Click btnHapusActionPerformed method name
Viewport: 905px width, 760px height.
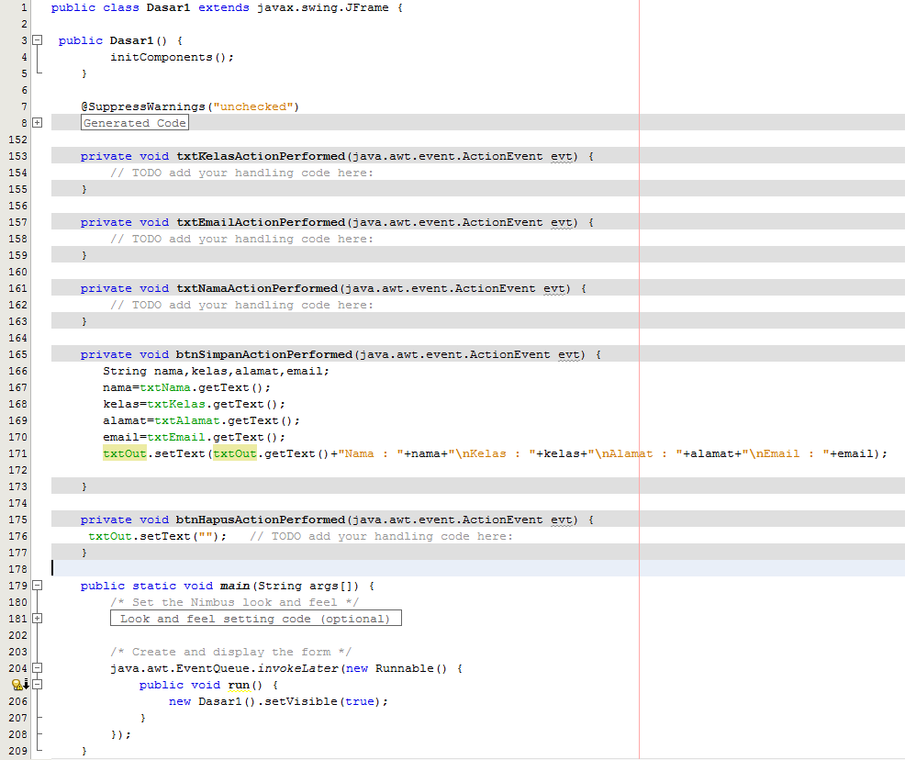pyautogui.click(x=261, y=520)
